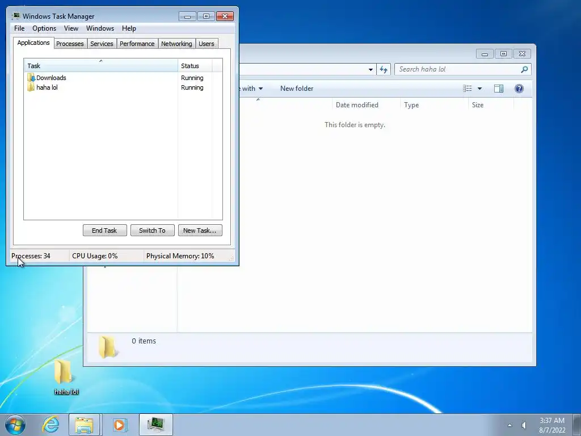Minimize the Task Manager window
This screenshot has height=436, width=581.
(187, 16)
